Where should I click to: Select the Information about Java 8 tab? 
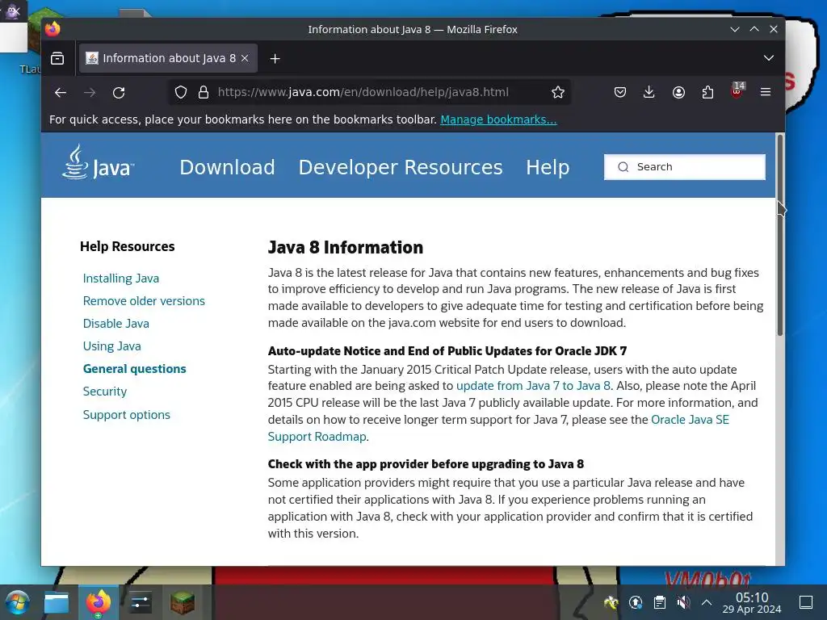pos(168,58)
